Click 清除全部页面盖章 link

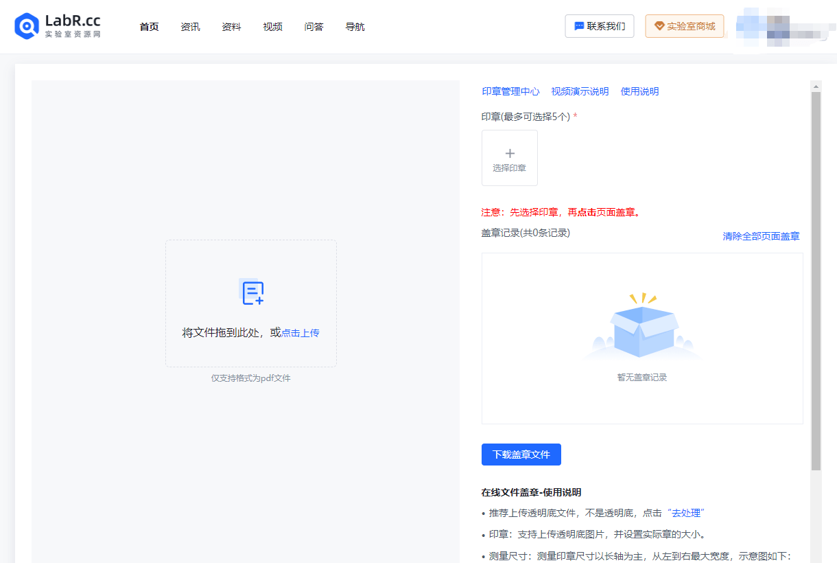761,236
